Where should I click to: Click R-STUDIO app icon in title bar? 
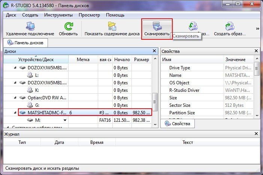coord(6,5)
